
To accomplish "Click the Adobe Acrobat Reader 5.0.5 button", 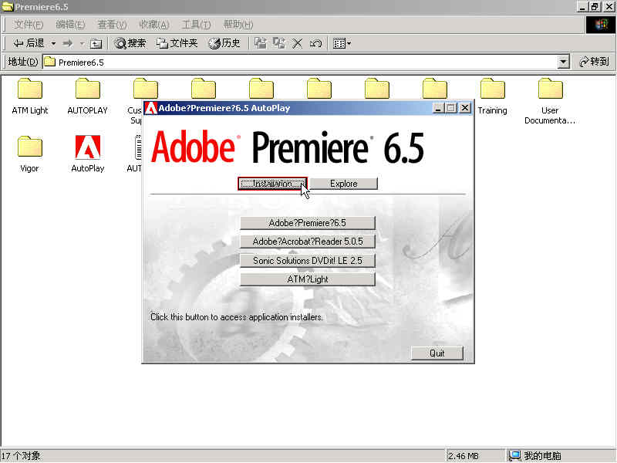I will tap(307, 242).
